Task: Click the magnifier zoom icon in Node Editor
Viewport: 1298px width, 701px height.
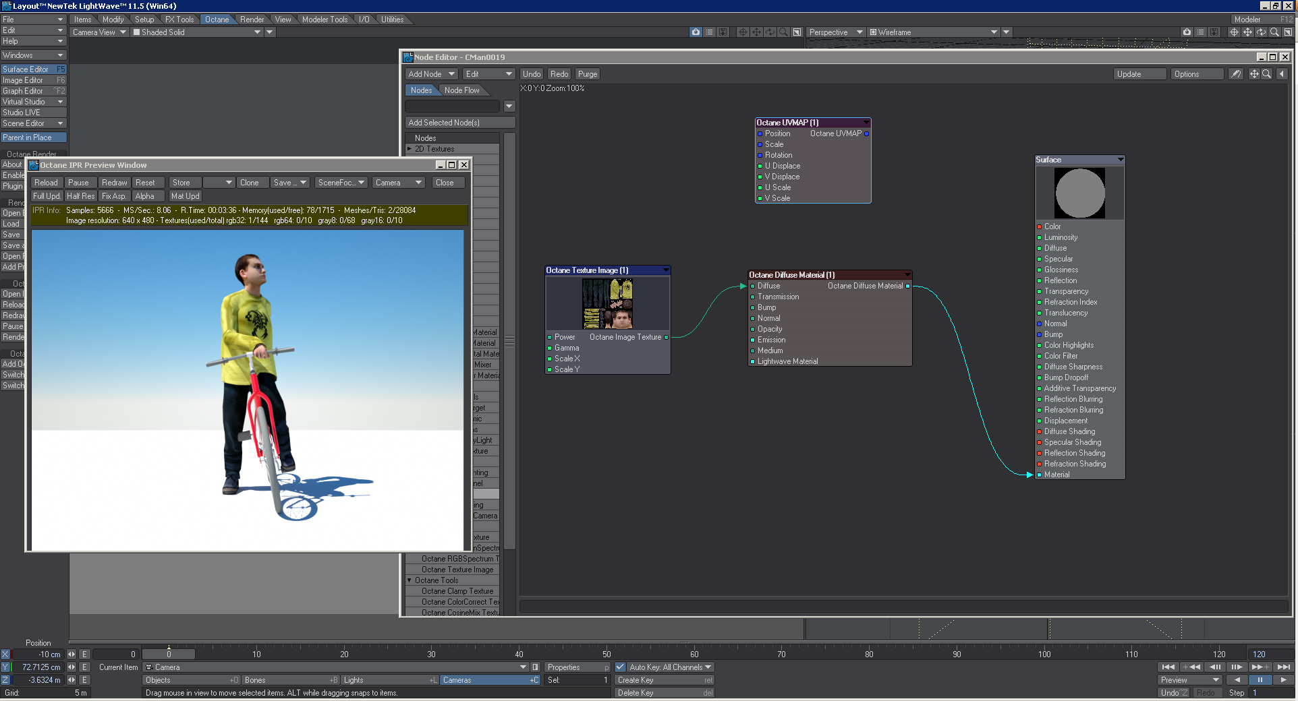Action: (1267, 74)
